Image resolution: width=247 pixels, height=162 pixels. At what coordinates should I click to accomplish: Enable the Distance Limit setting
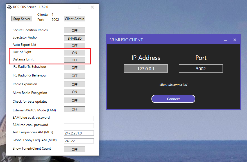tap(74, 60)
